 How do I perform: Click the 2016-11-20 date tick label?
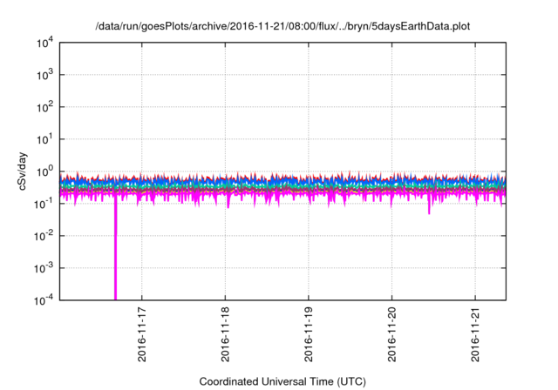391,334
